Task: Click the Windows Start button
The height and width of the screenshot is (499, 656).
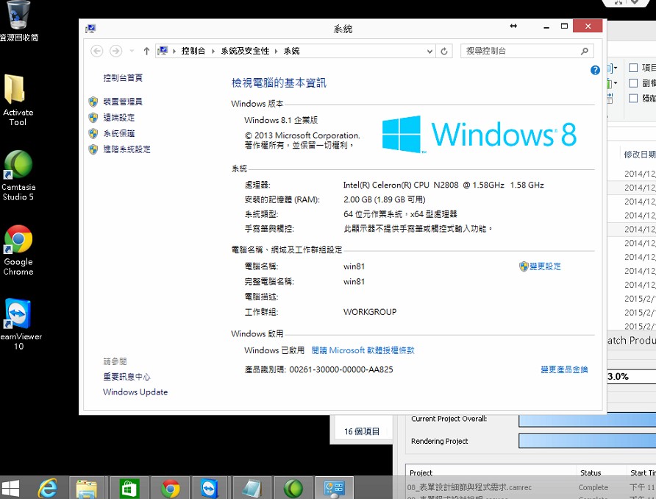Action: click(x=10, y=488)
